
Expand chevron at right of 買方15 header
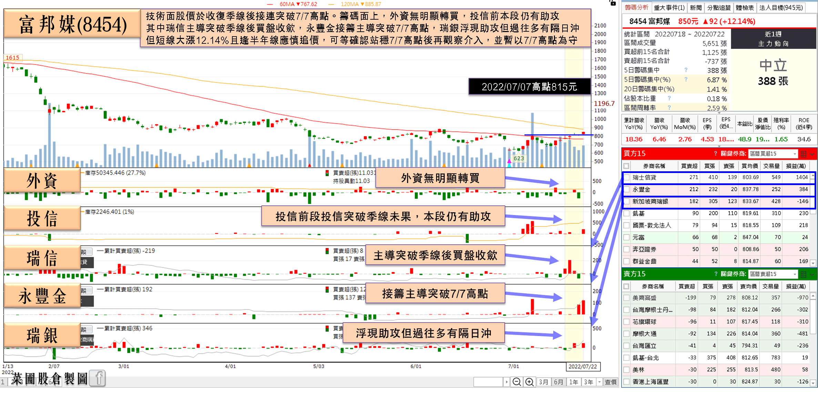(812, 154)
